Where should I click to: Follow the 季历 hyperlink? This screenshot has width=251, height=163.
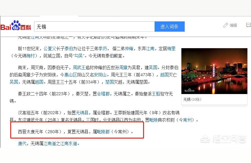tap(102, 49)
